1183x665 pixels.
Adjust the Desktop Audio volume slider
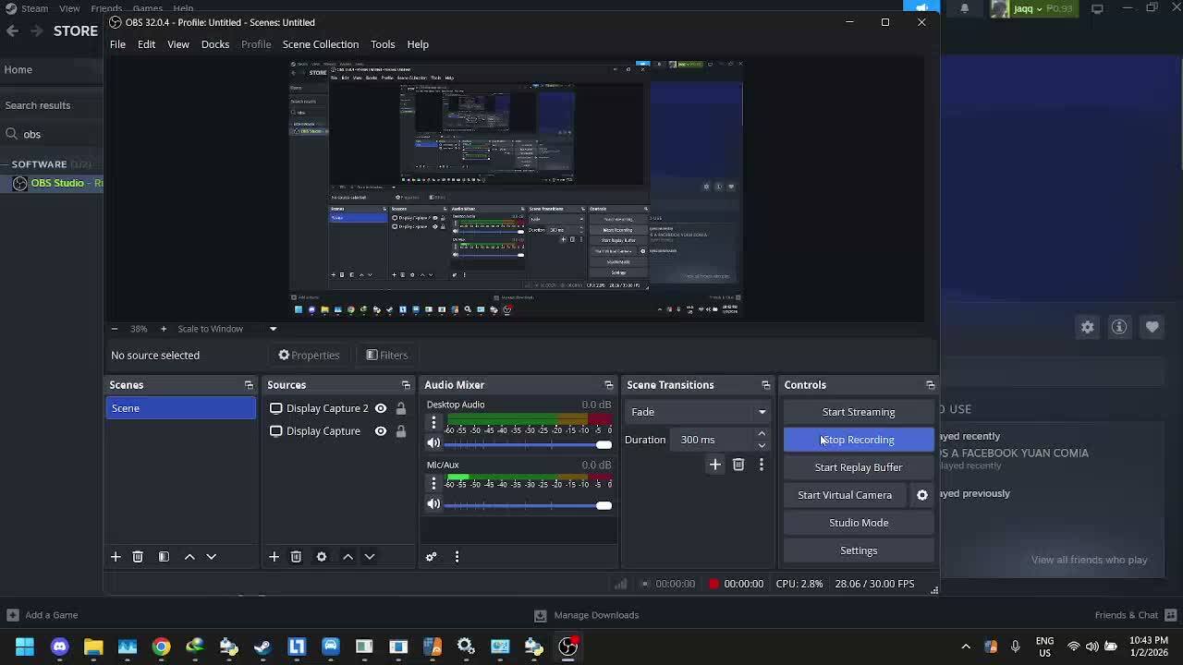point(528,444)
